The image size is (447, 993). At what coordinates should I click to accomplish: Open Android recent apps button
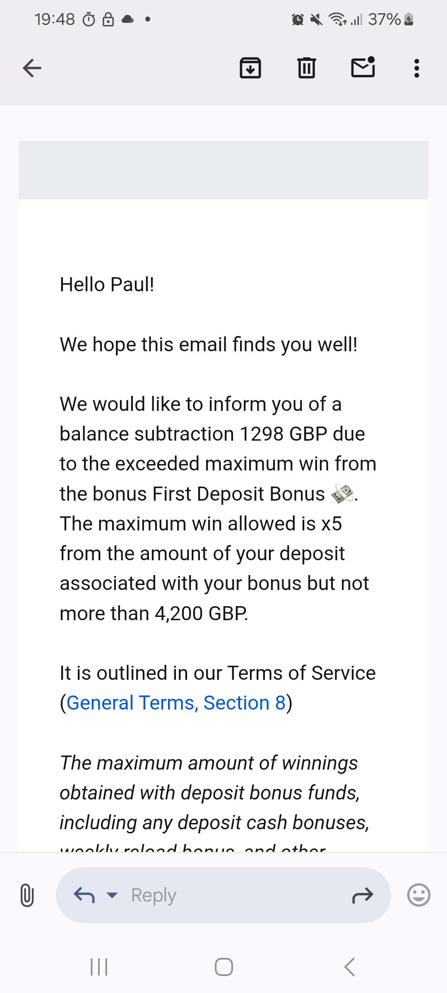coord(99,967)
